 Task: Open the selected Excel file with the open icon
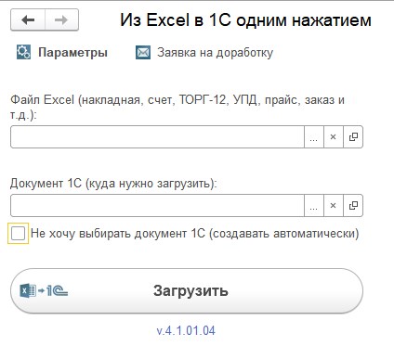[353, 136]
